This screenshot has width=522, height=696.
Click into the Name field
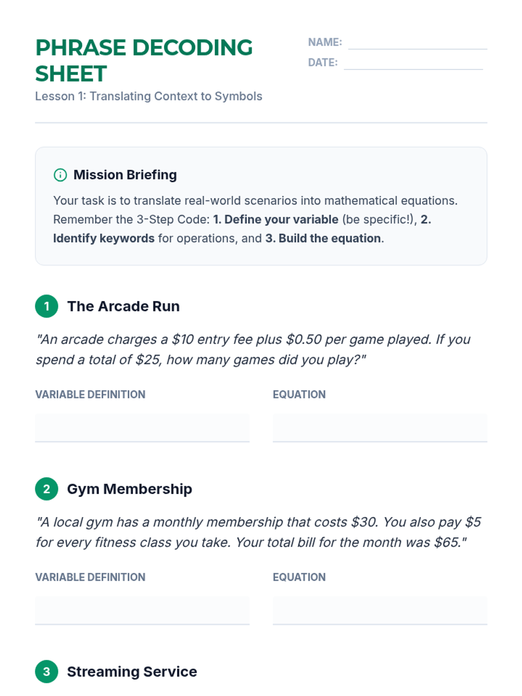pyautogui.click(x=417, y=43)
